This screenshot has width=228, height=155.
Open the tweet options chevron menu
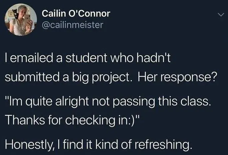(x=220, y=15)
